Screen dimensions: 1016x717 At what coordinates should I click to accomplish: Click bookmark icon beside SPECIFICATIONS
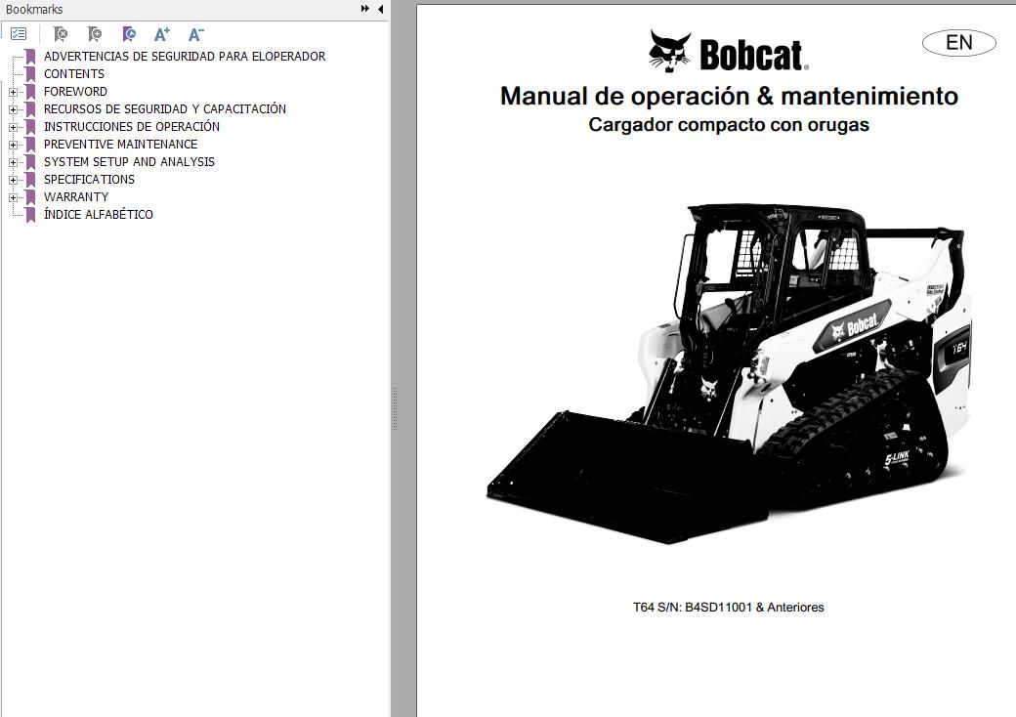tap(30, 180)
